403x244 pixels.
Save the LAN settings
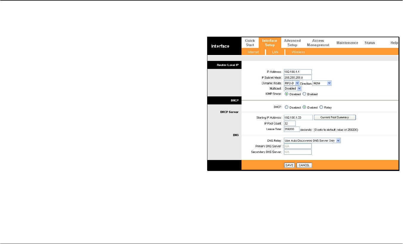tap(290, 165)
